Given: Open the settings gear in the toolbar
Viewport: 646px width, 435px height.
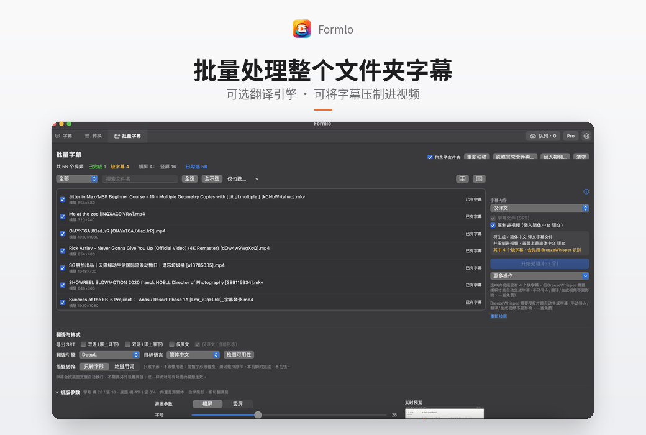Looking at the screenshot, I should pos(586,136).
